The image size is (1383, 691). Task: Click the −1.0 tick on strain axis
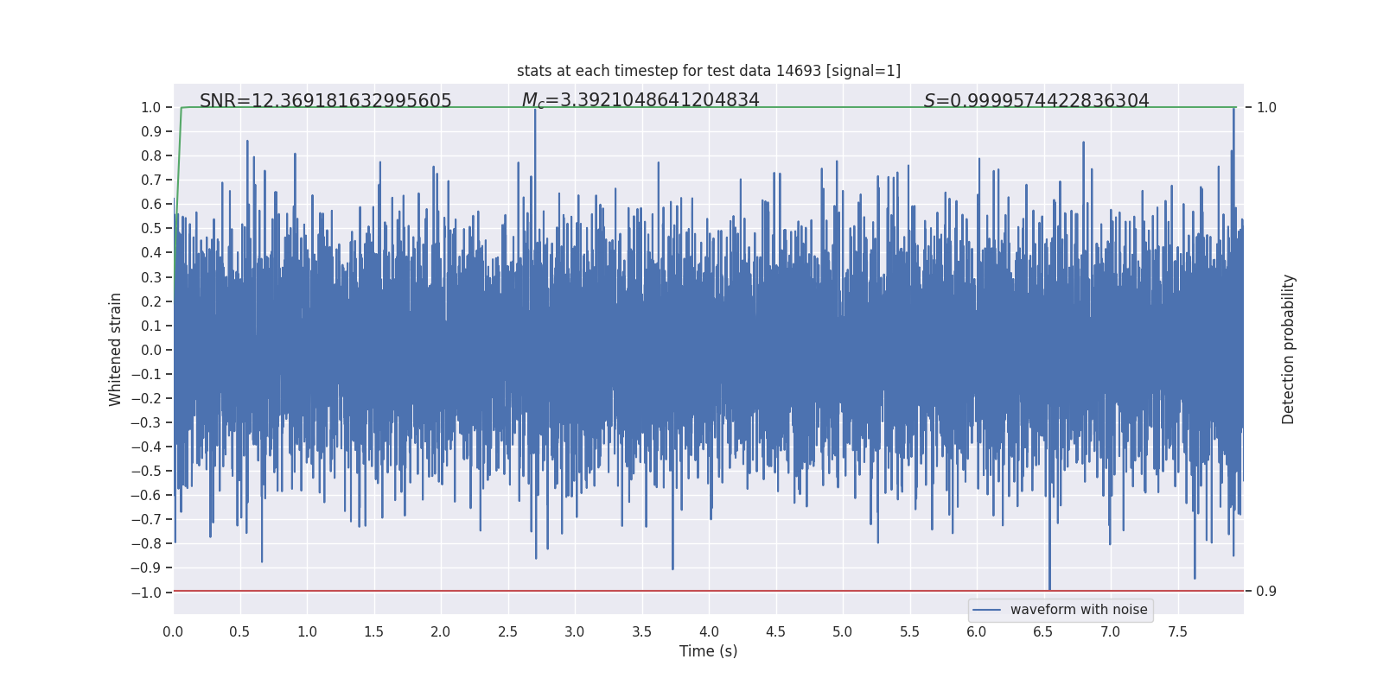click(x=146, y=593)
